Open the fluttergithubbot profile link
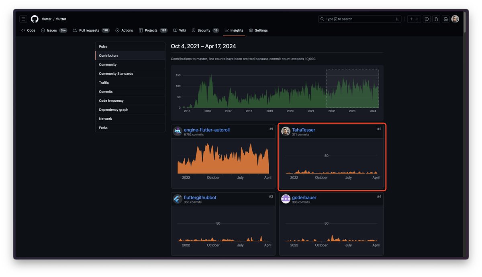The height and width of the screenshot is (277, 482). (x=200, y=197)
